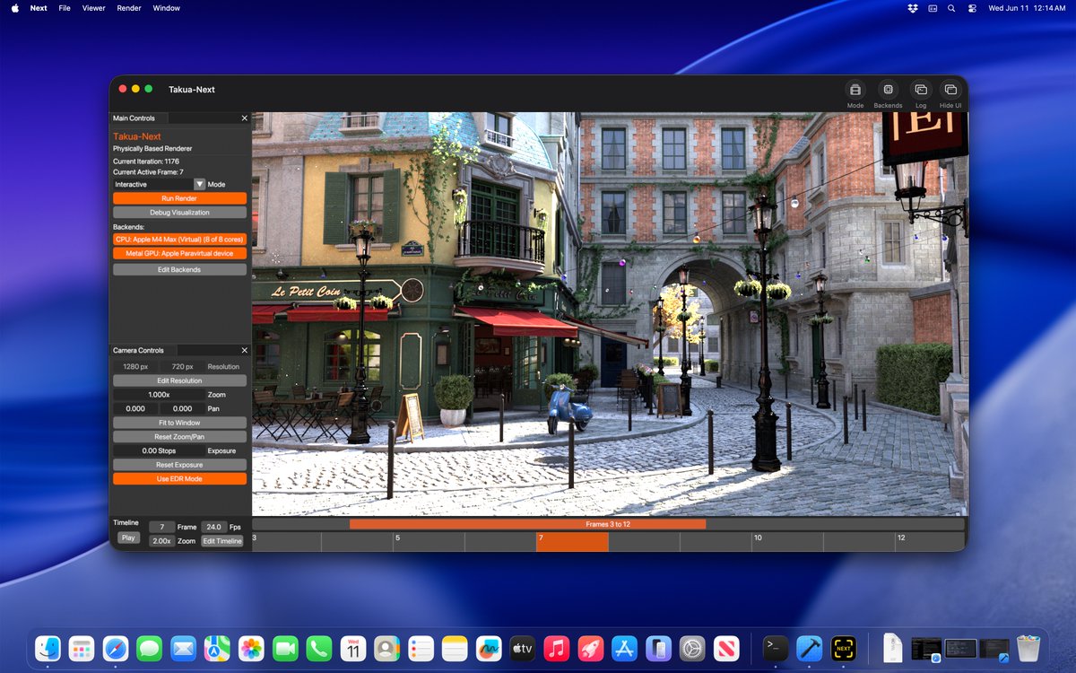Click the Frames 3 to 12 range bar

[527, 524]
